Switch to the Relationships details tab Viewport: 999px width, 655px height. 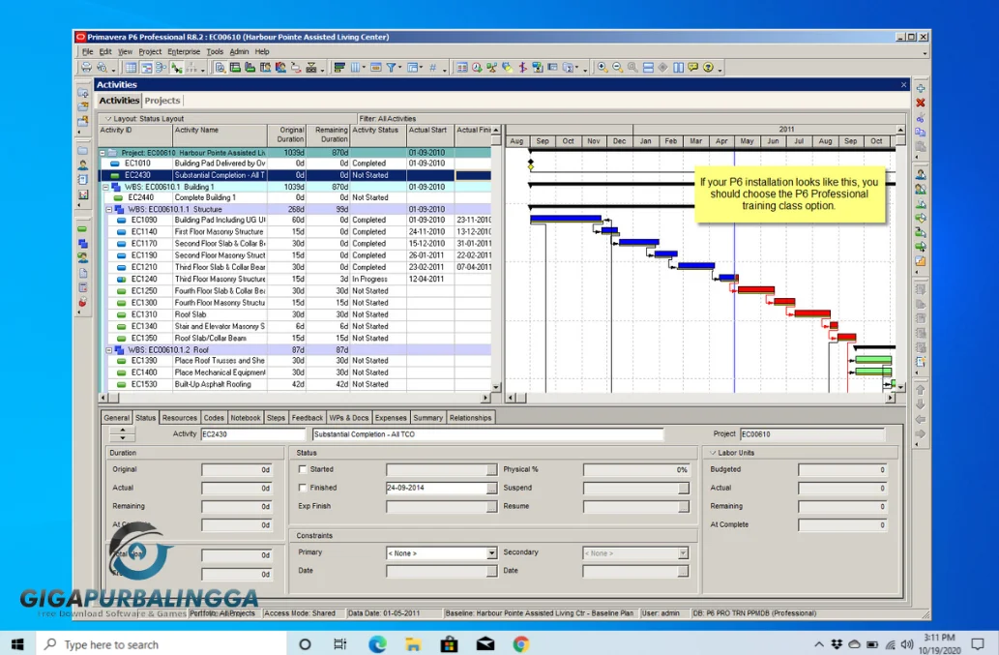tap(470, 418)
